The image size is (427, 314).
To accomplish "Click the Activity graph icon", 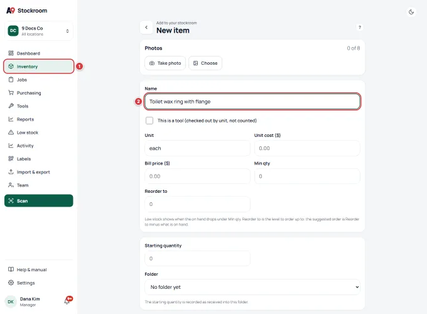I will 11,146.
